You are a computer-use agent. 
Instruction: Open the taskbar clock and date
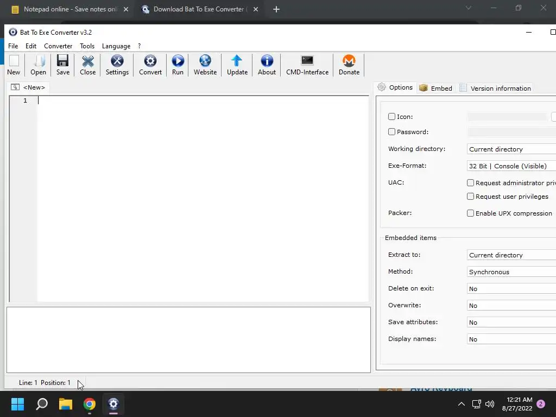coord(517,404)
